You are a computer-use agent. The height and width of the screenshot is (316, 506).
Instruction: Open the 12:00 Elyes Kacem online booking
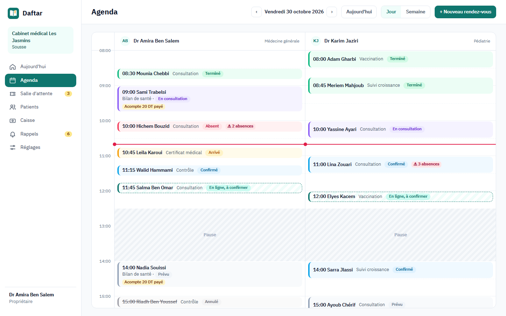(x=401, y=197)
